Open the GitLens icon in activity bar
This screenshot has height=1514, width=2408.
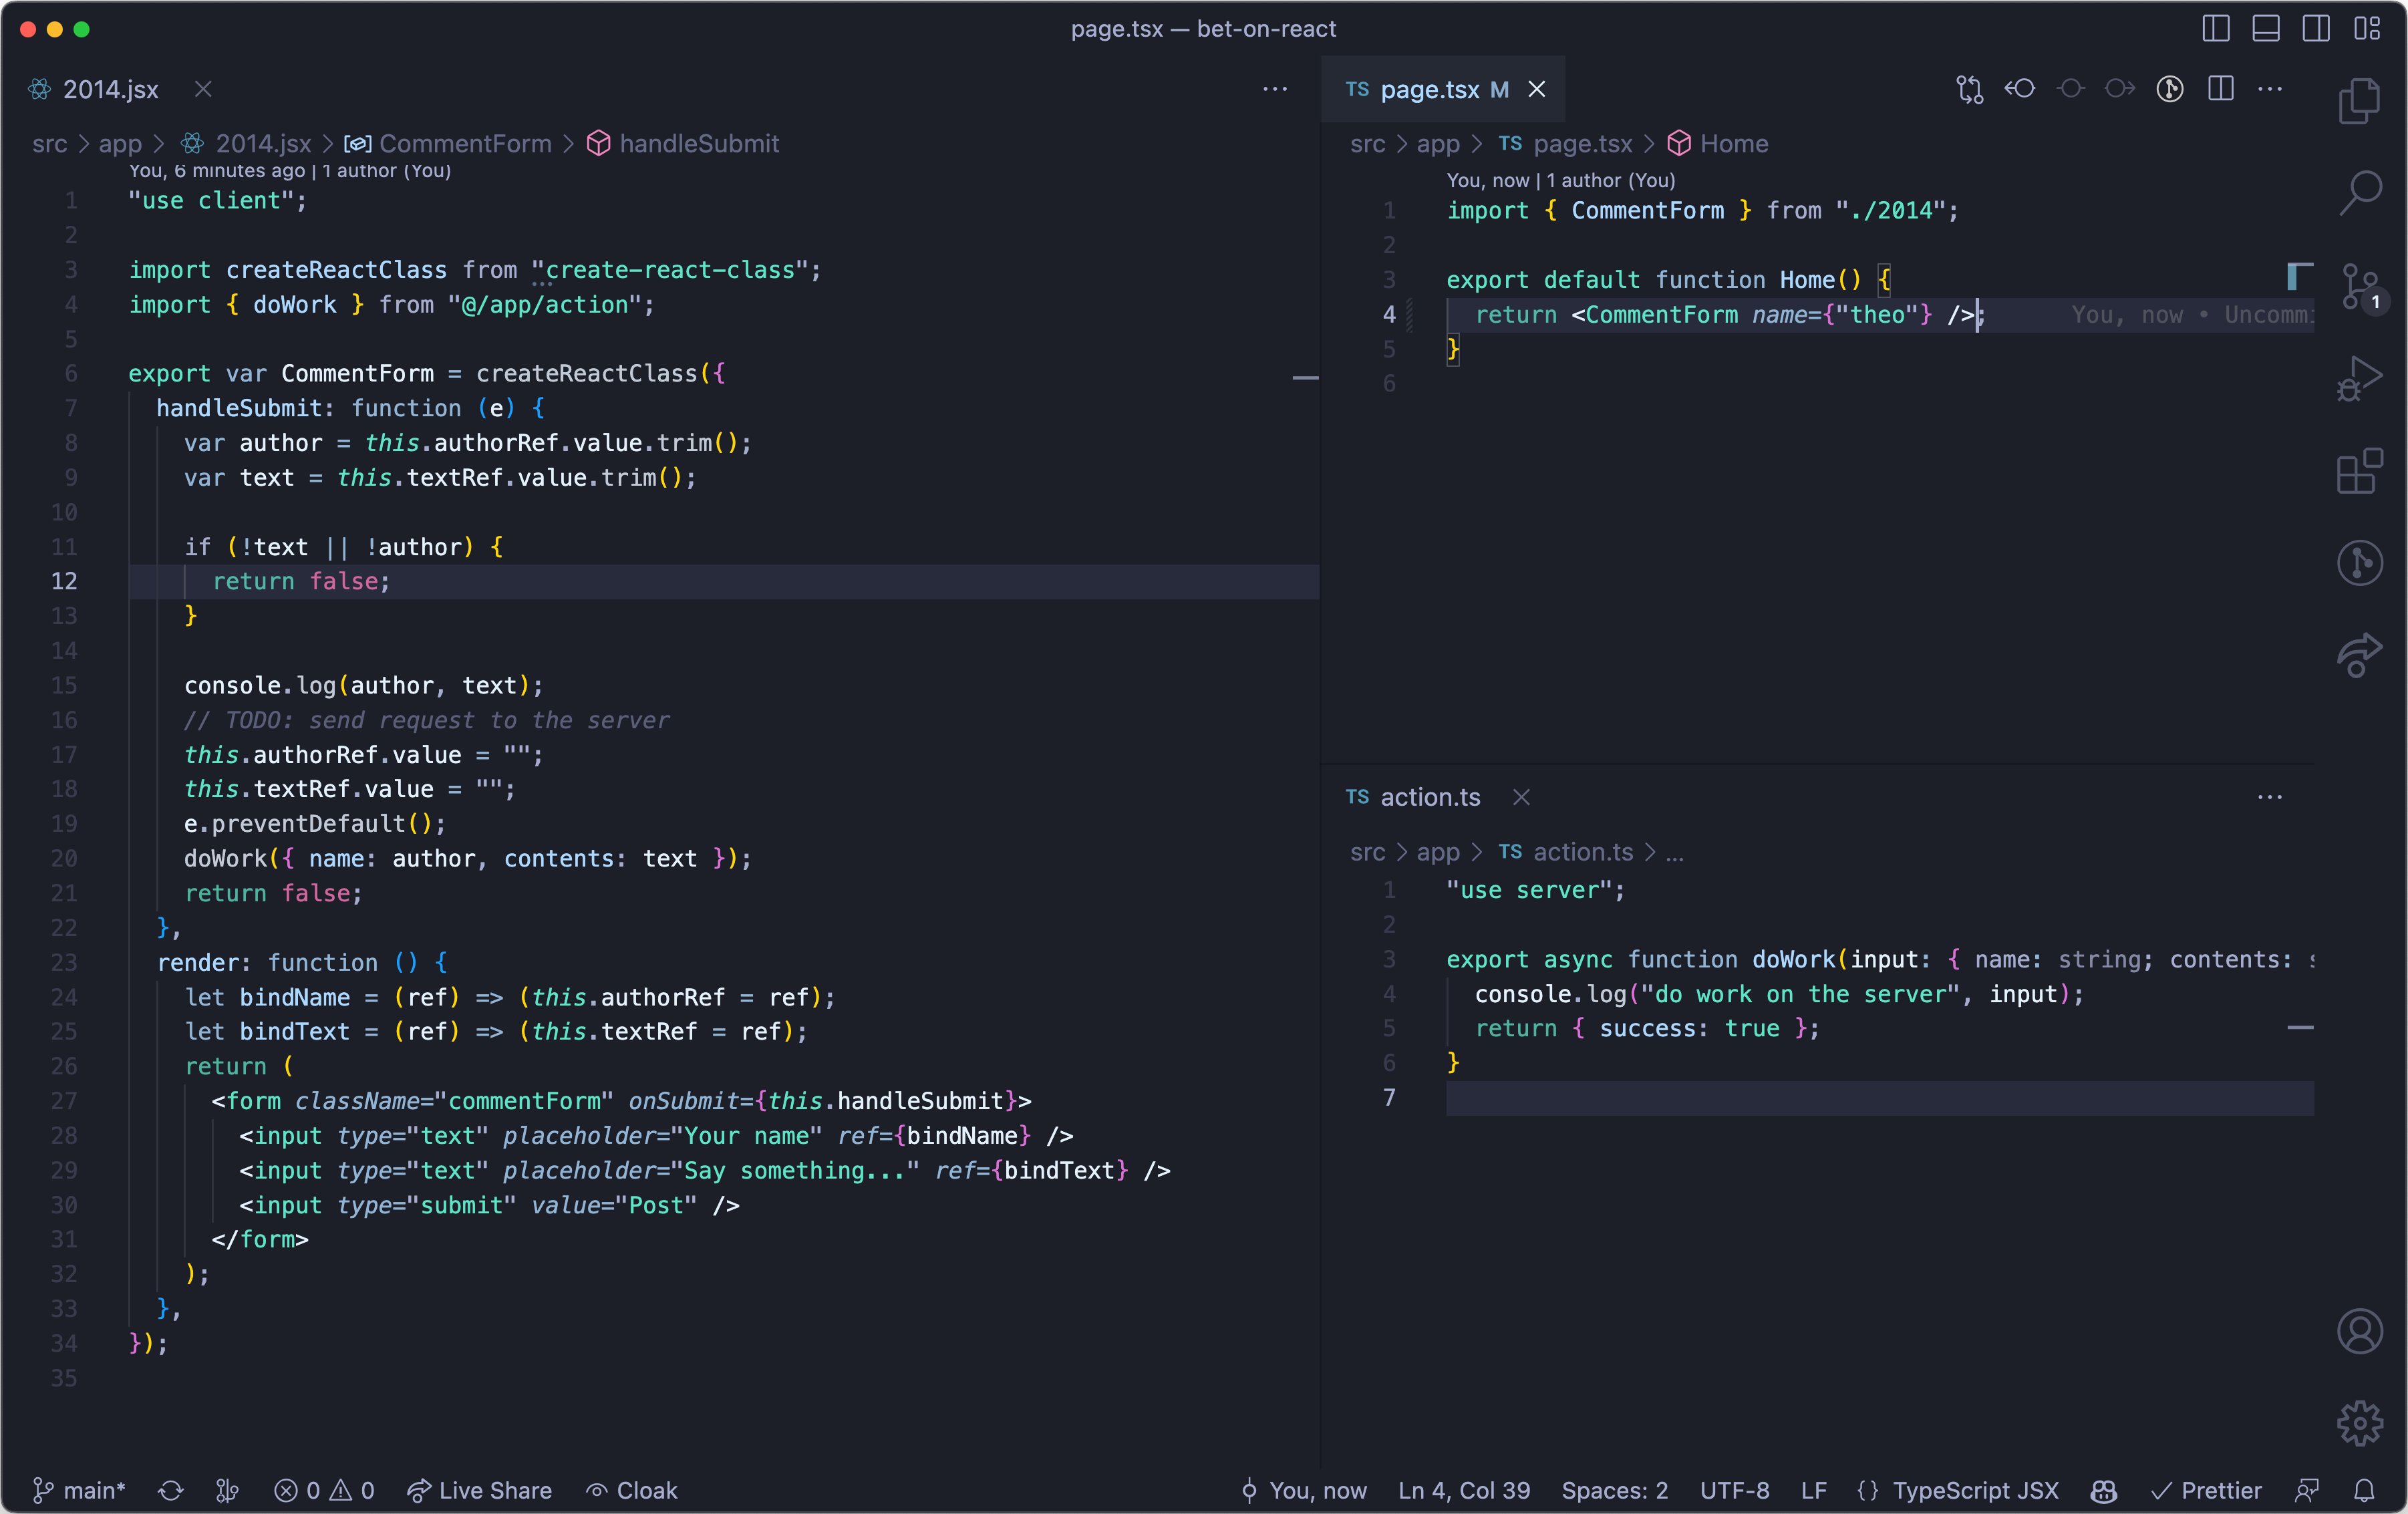click(2359, 562)
